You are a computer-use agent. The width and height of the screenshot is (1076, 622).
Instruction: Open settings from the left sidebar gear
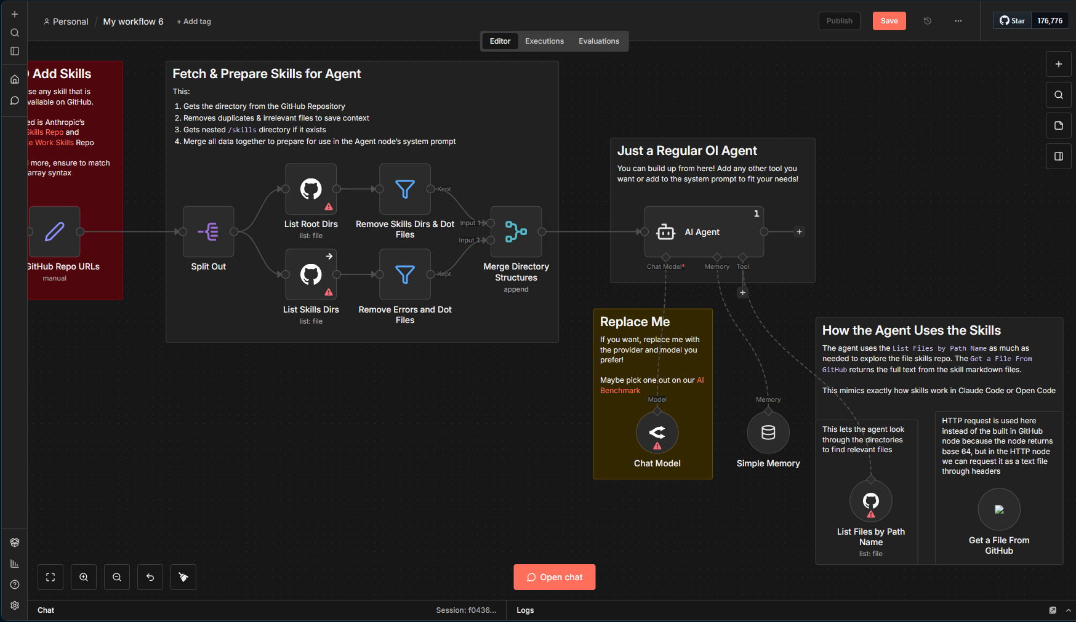coord(14,605)
